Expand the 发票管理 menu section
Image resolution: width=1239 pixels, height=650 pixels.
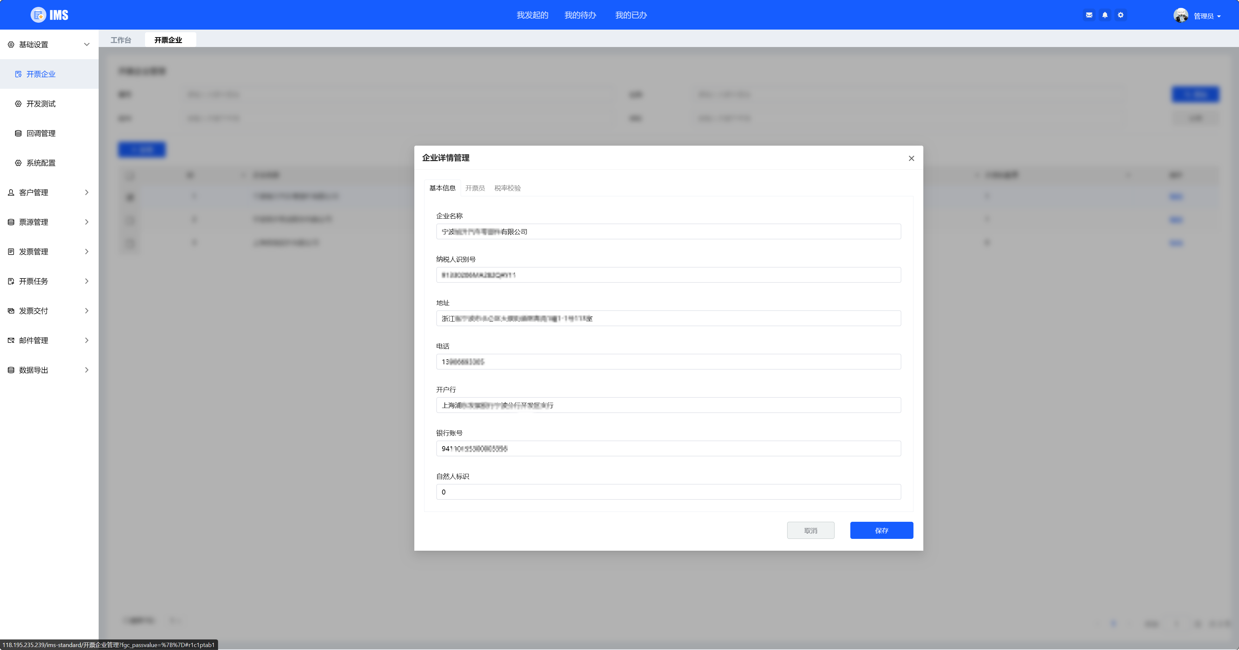coord(48,252)
